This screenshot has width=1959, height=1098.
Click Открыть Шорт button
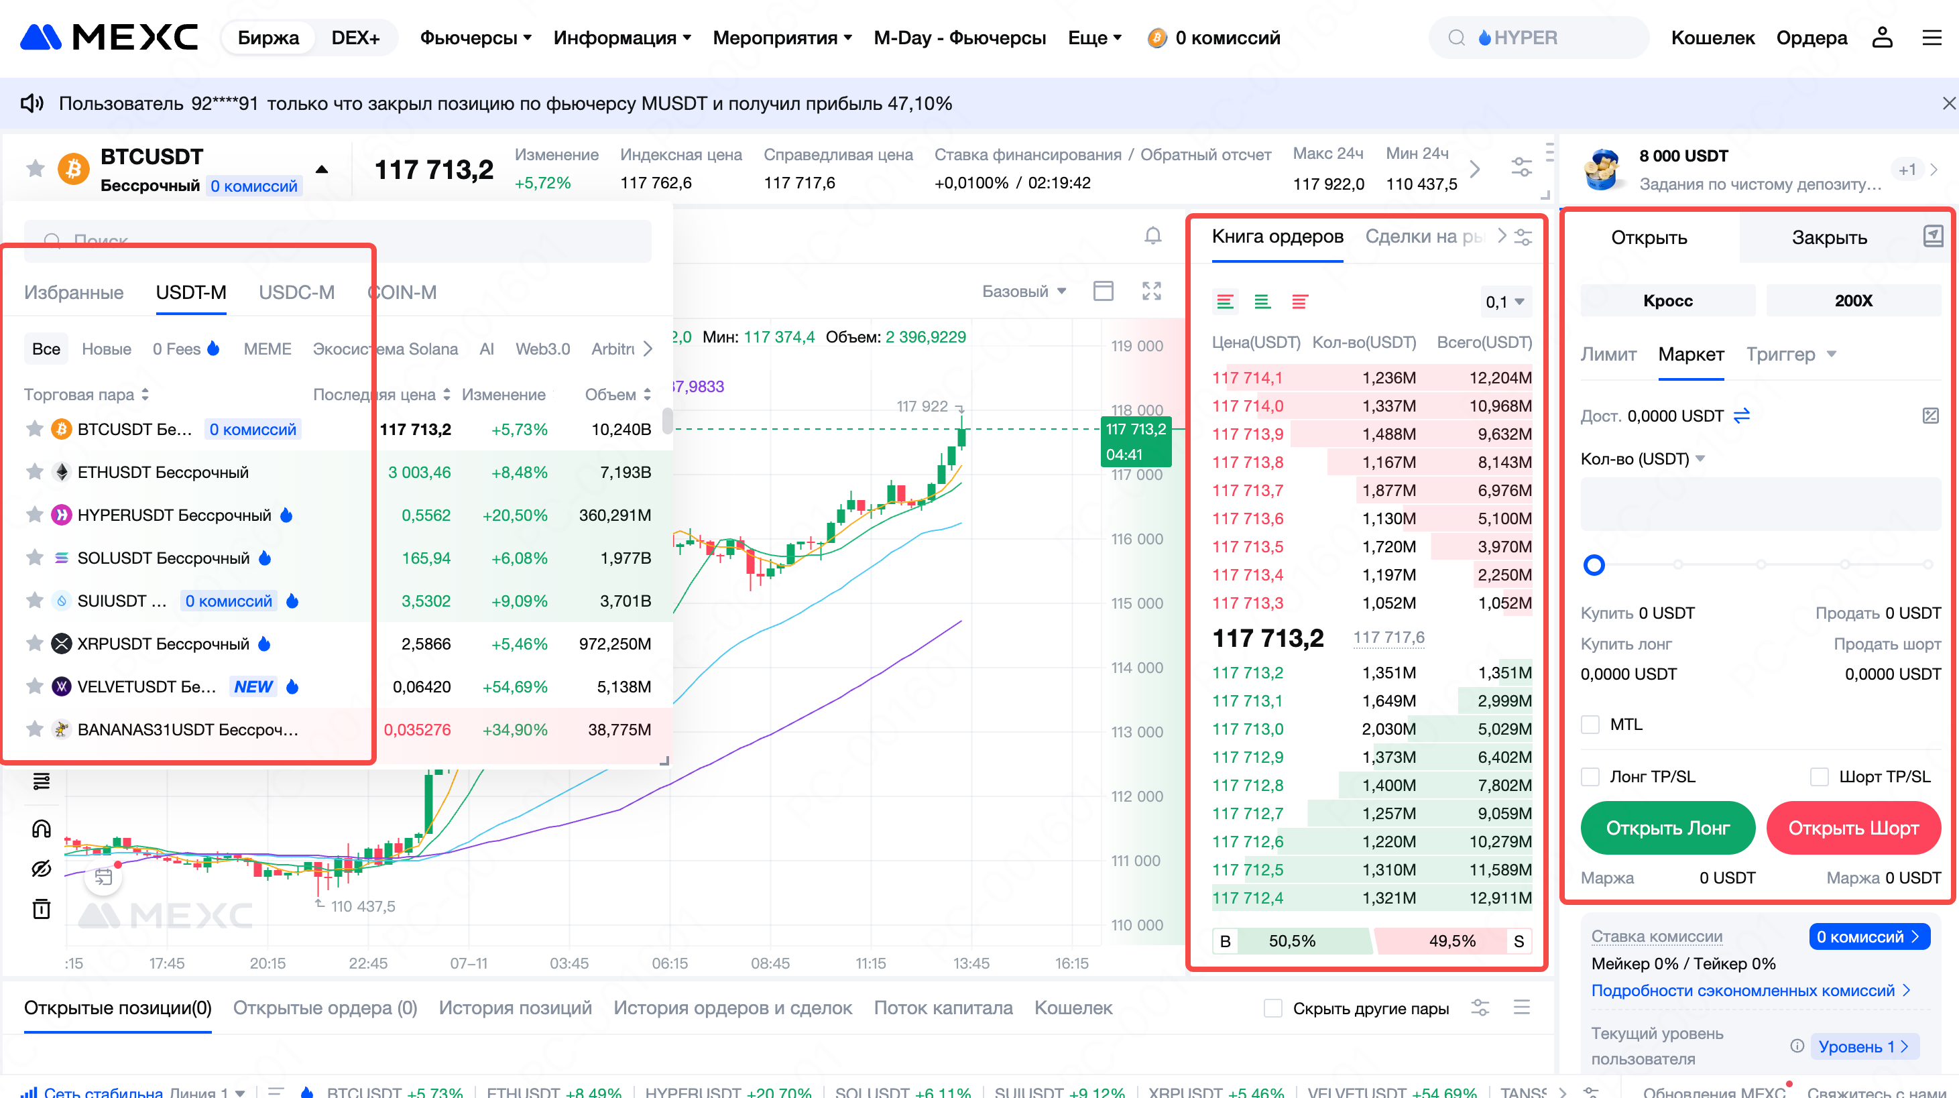1853,827
